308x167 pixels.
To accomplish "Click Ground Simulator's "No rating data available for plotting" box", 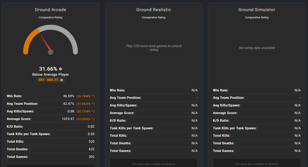I will [257, 163].
